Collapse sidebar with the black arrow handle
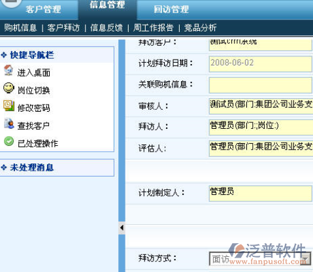The image size is (313, 272). click(x=122, y=228)
